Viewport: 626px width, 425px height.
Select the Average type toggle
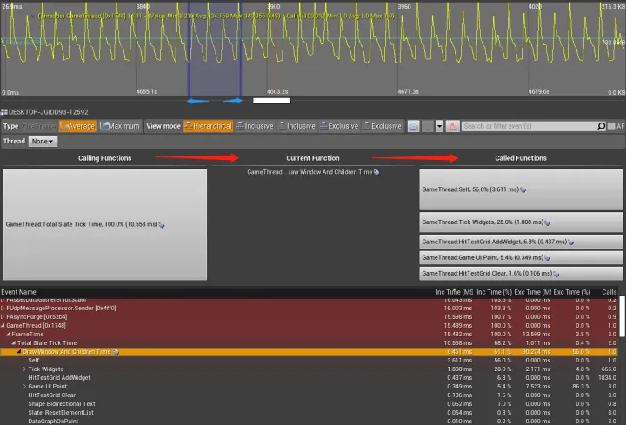point(78,126)
